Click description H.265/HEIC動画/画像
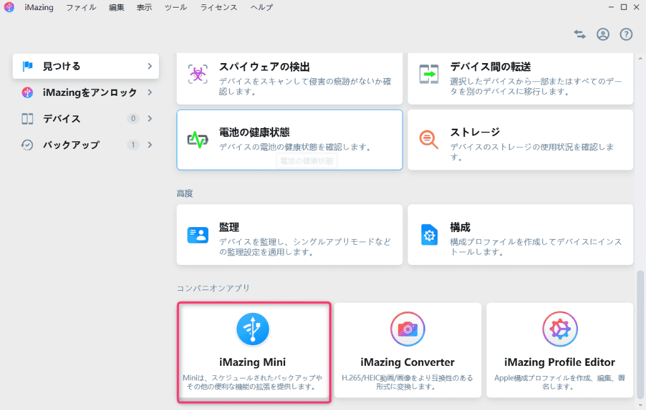Viewport: 646px width, 410px height. click(408, 382)
